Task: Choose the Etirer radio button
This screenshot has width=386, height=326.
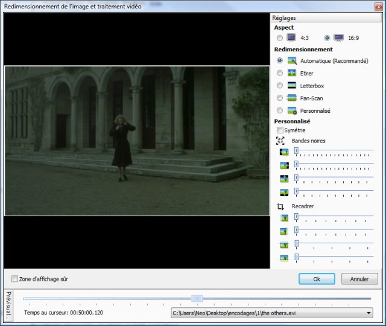Action: [280, 73]
